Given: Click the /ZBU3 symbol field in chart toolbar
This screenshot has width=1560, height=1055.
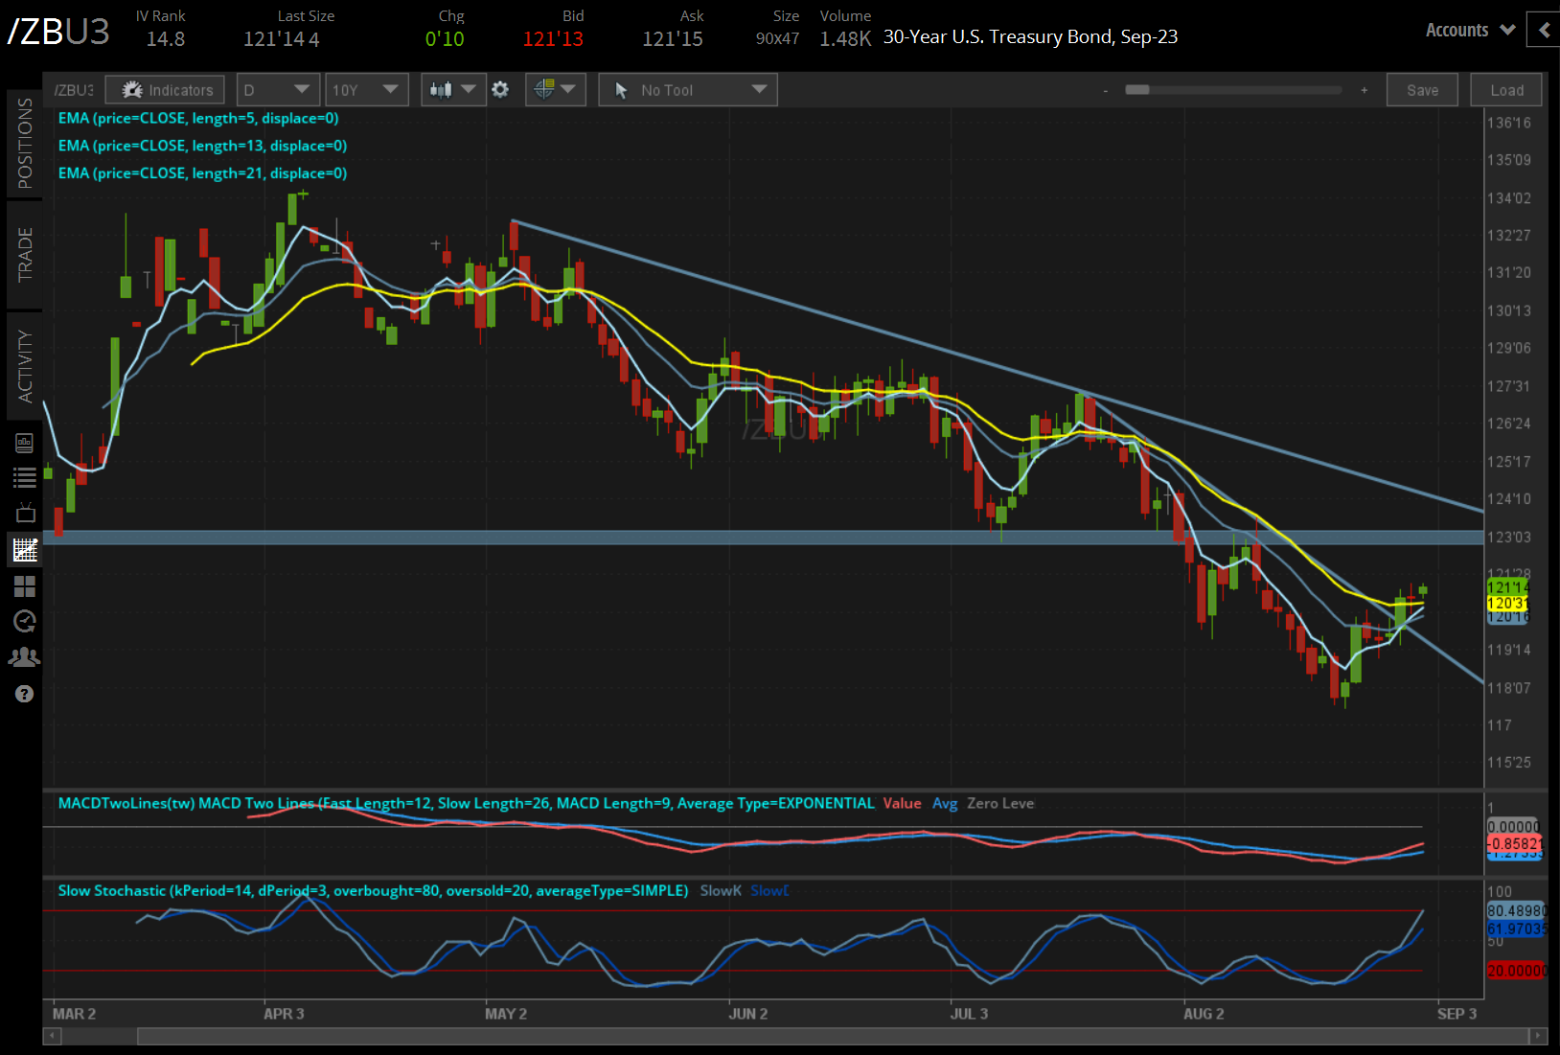Looking at the screenshot, I should tap(74, 90).
